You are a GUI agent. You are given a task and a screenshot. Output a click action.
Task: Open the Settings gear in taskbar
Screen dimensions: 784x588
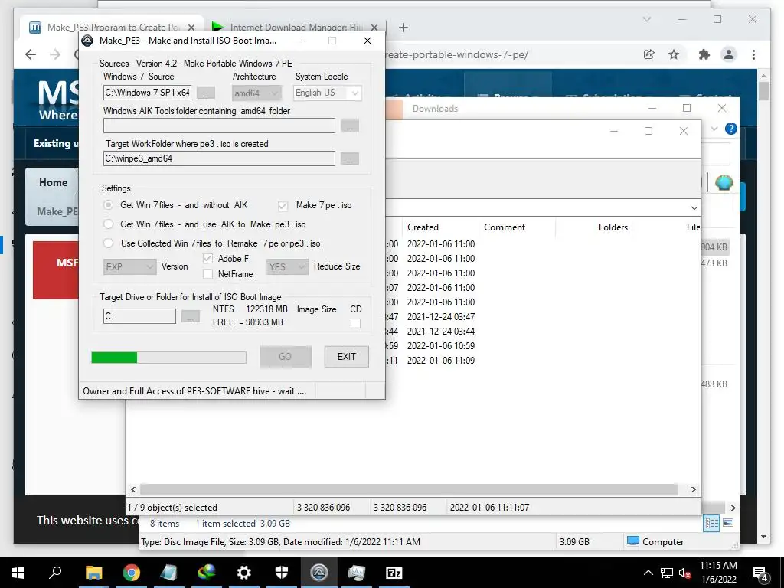pyautogui.click(x=244, y=573)
